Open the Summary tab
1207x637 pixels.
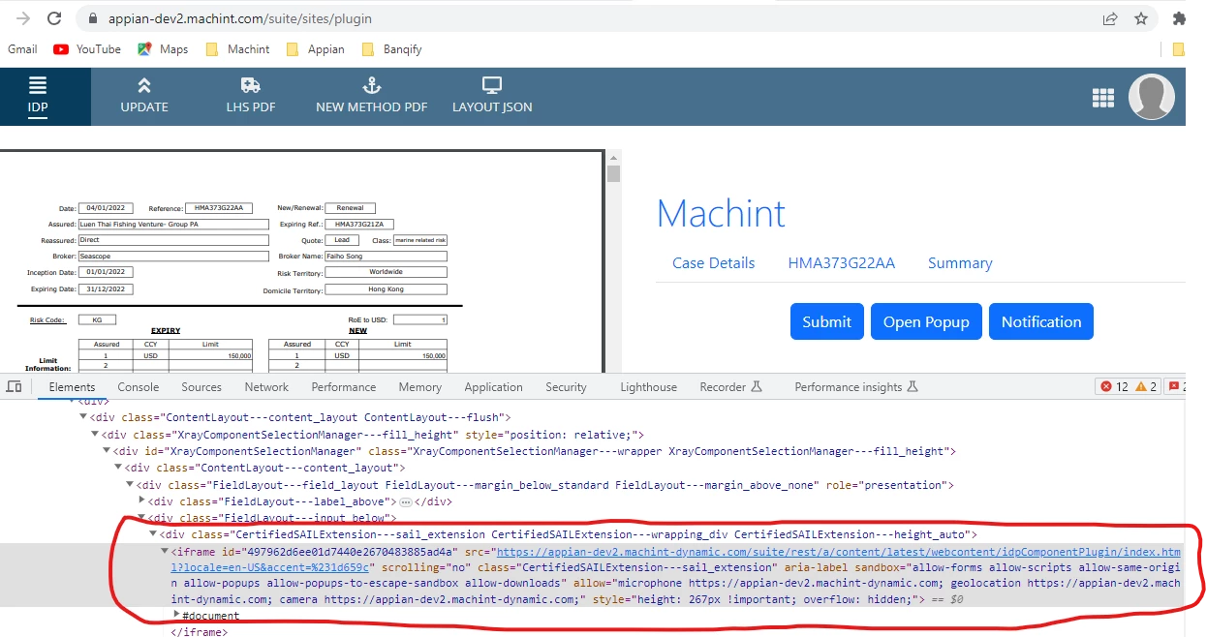coord(960,263)
